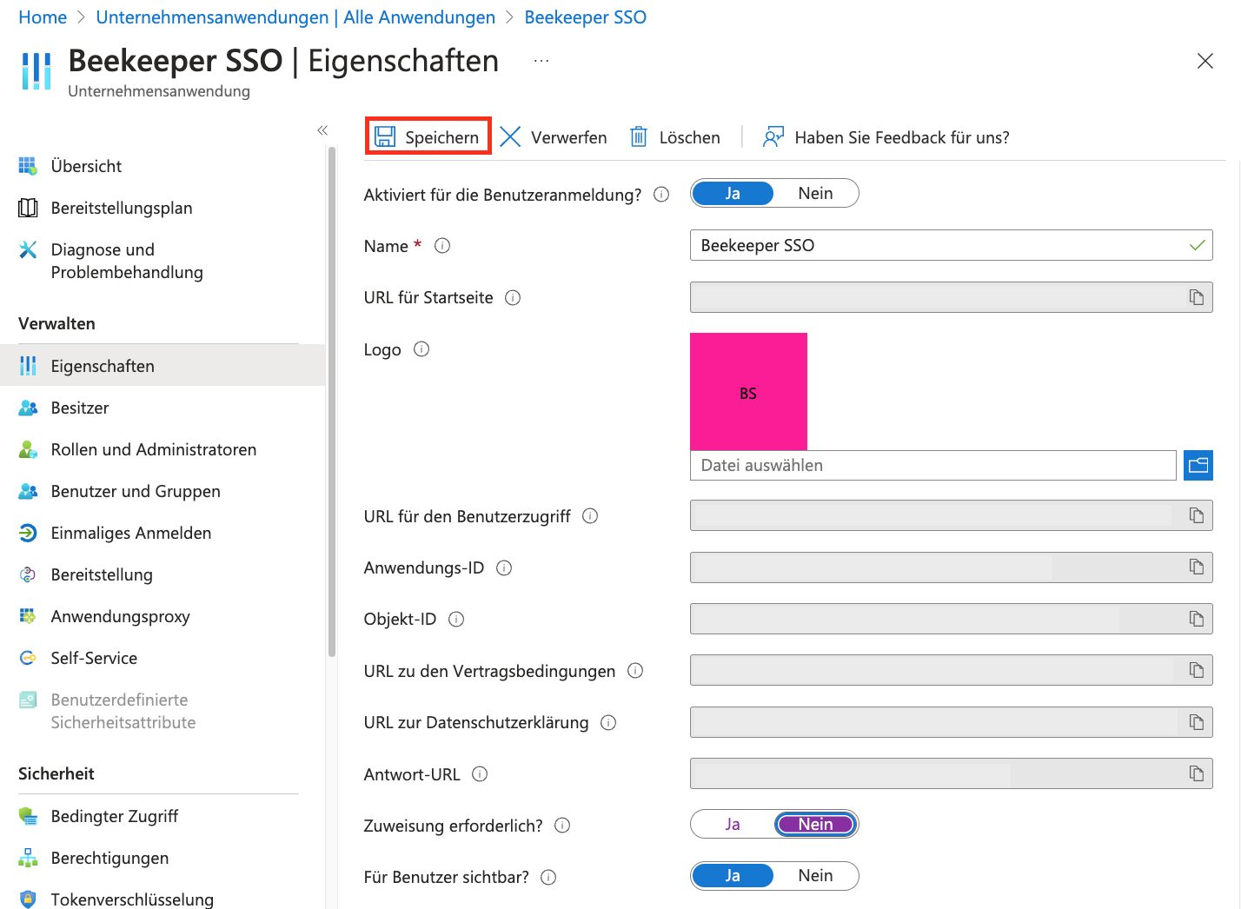This screenshot has width=1241, height=909.
Task: Click info icon beside Zuweisung erforderlich?
Action: click(562, 826)
